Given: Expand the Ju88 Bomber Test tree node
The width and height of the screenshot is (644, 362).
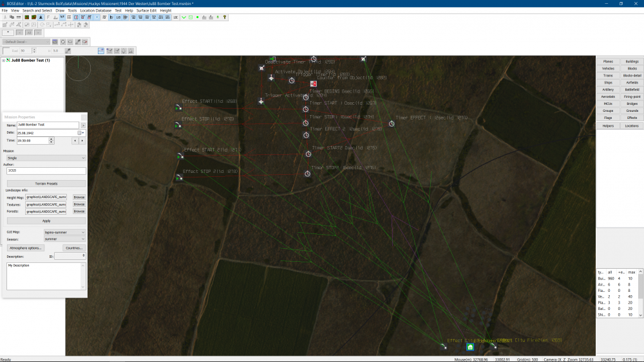Looking at the screenshot, I should coord(4,60).
